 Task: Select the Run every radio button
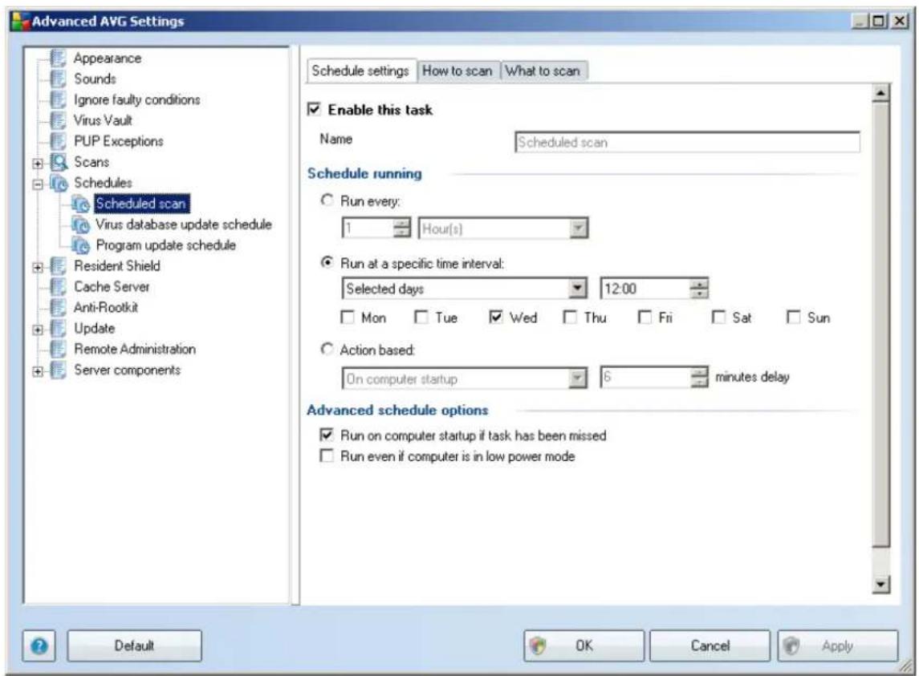point(327,200)
